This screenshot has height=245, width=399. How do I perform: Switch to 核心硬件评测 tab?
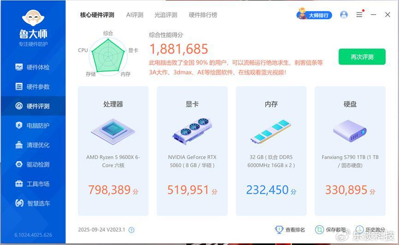pyautogui.click(x=97, y=15)
